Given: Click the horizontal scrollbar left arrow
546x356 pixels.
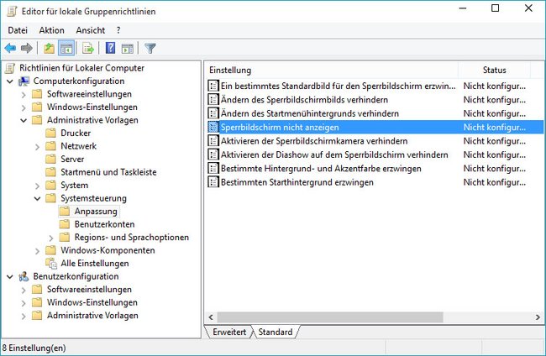Looking at the screenshot, I should 211,317.
